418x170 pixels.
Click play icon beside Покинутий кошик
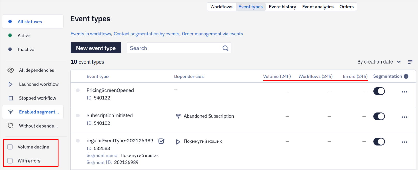coord(178,142)
